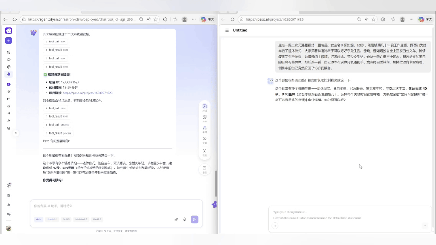Open the 索引 item in floating panel

[204, 170]
